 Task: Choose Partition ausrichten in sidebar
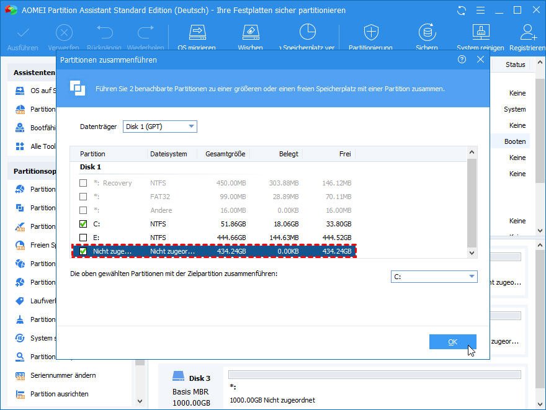coord(59,394)
